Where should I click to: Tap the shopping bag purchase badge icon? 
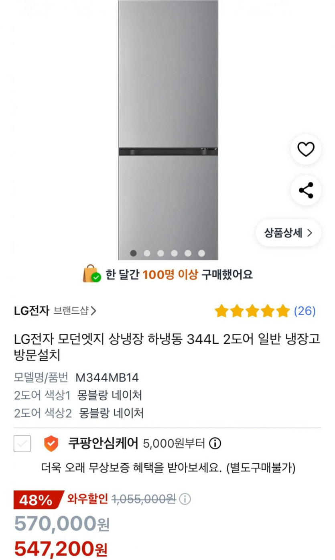point(91,274)
